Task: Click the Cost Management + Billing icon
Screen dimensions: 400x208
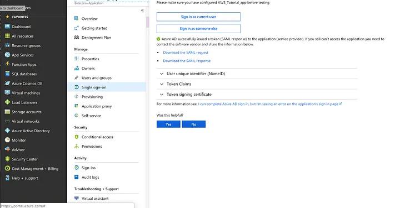Action: click(7, 168)
